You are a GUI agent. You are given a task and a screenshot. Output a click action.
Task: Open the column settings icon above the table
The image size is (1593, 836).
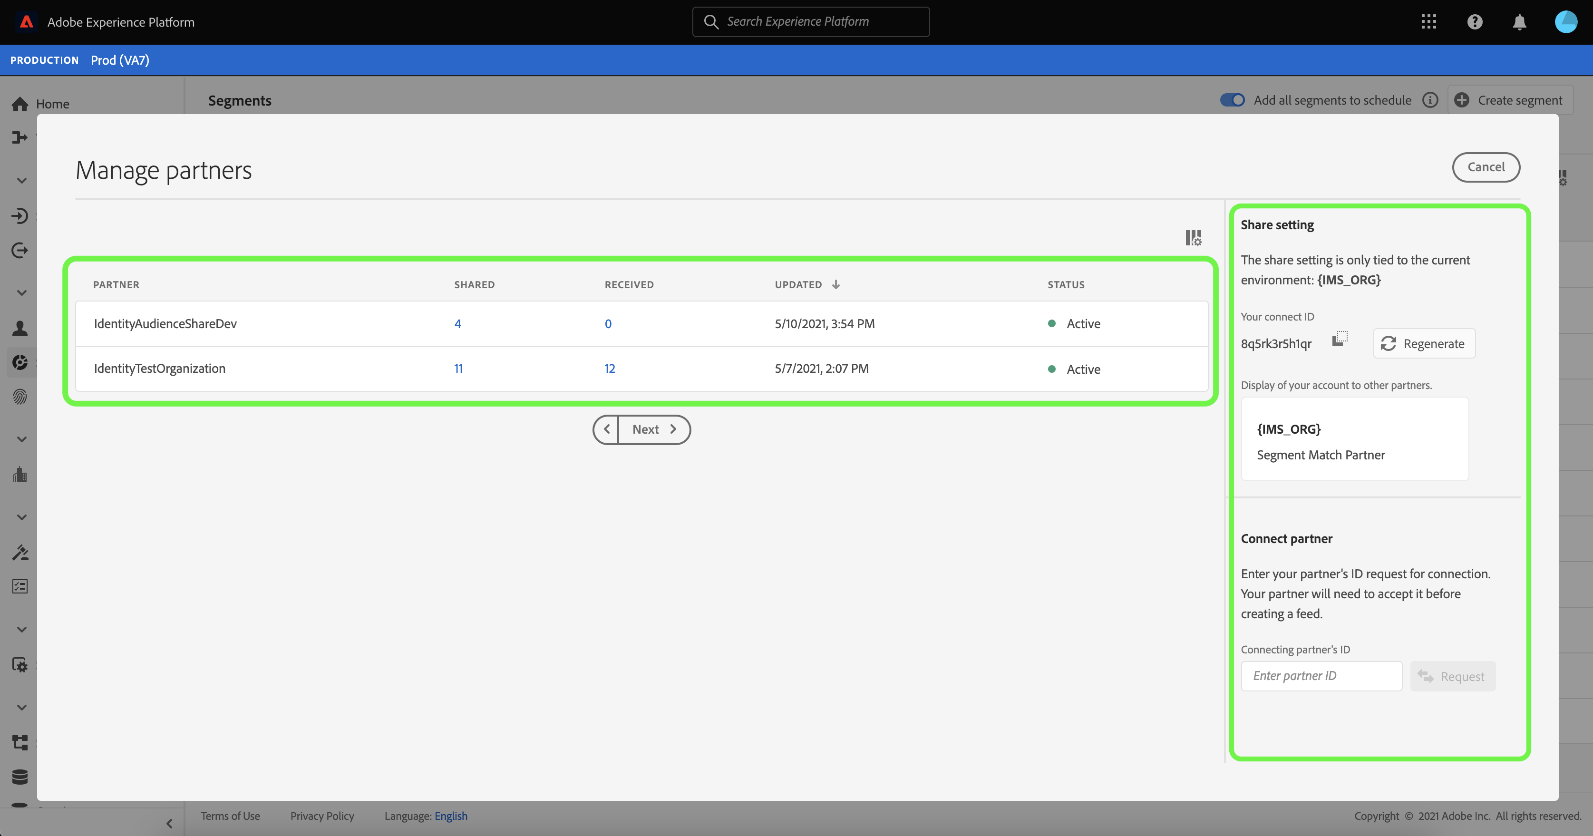pyautogui.click(x=1193, y=238)
